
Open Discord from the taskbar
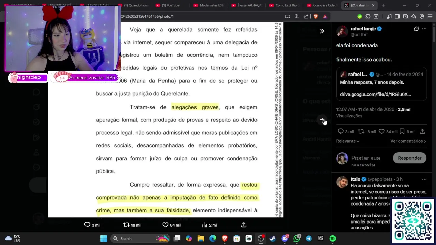pos(285,239)
